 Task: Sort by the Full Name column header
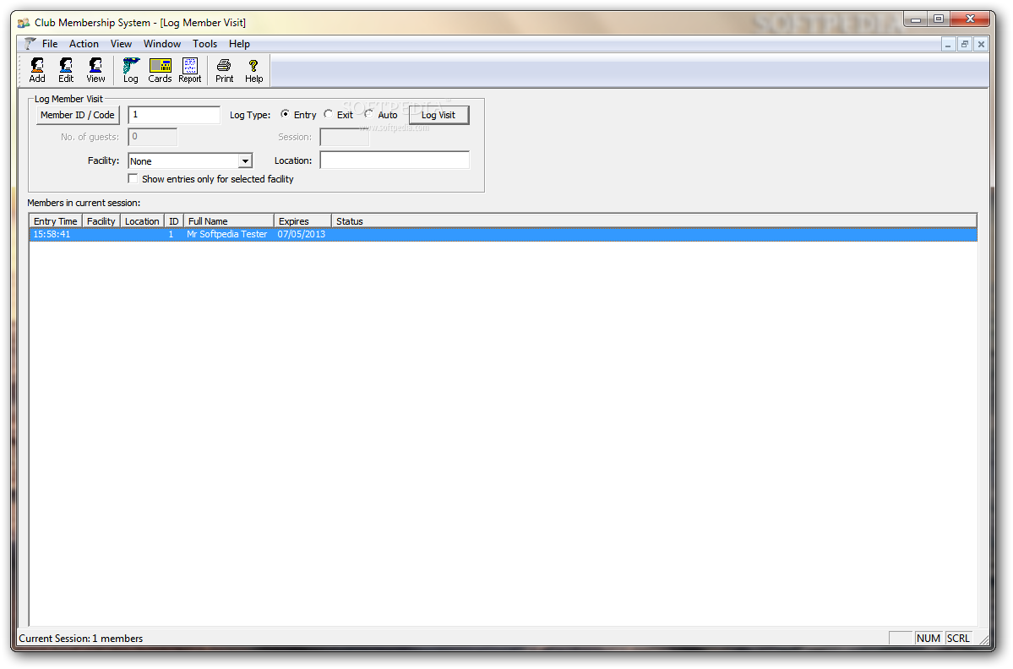tap(229, 220)
